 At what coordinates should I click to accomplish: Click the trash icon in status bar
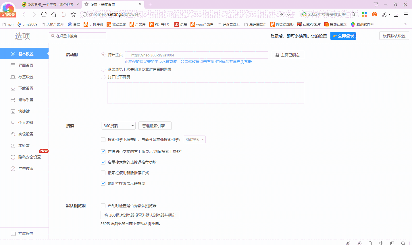[x=370, y=243]
